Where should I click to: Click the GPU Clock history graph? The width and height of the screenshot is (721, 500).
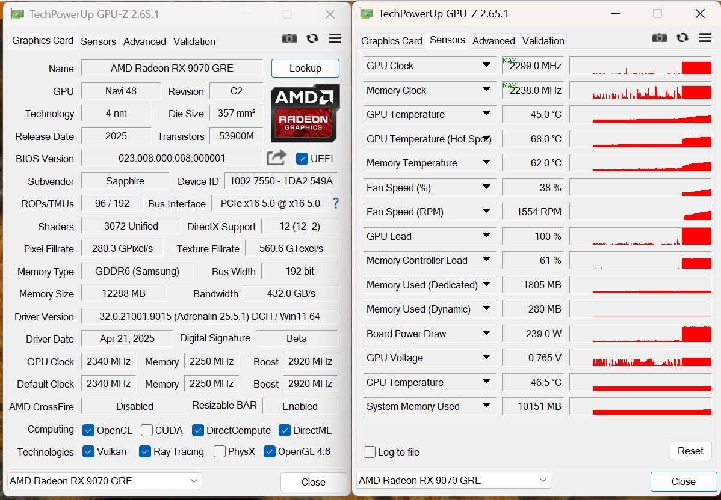640,66
